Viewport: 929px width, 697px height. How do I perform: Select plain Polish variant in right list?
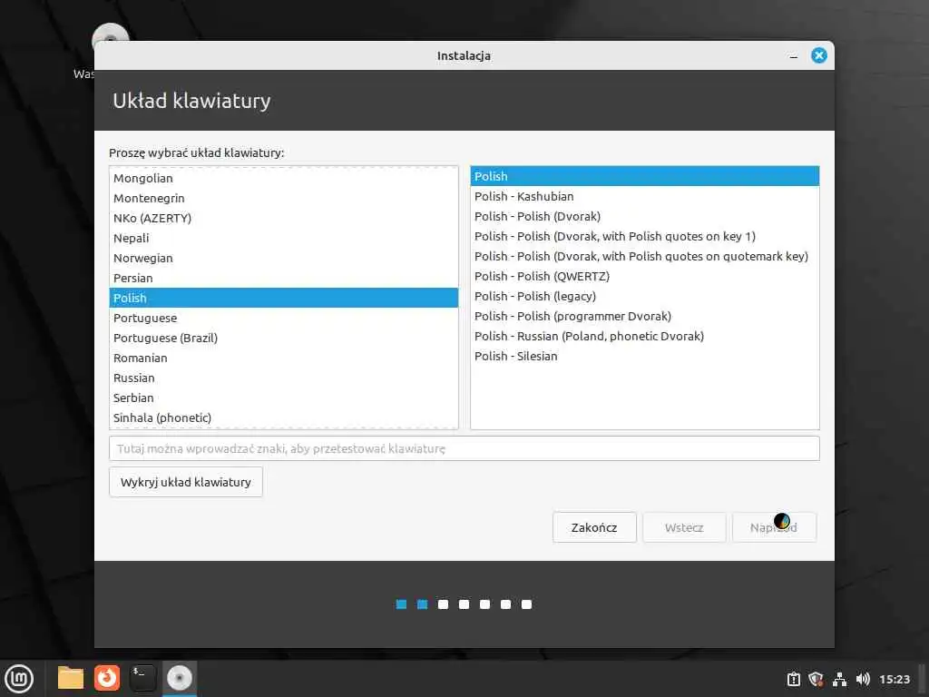645,176
